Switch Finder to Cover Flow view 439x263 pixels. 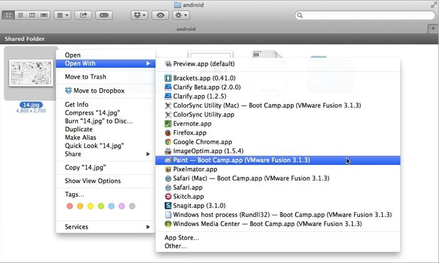point(44,15)
